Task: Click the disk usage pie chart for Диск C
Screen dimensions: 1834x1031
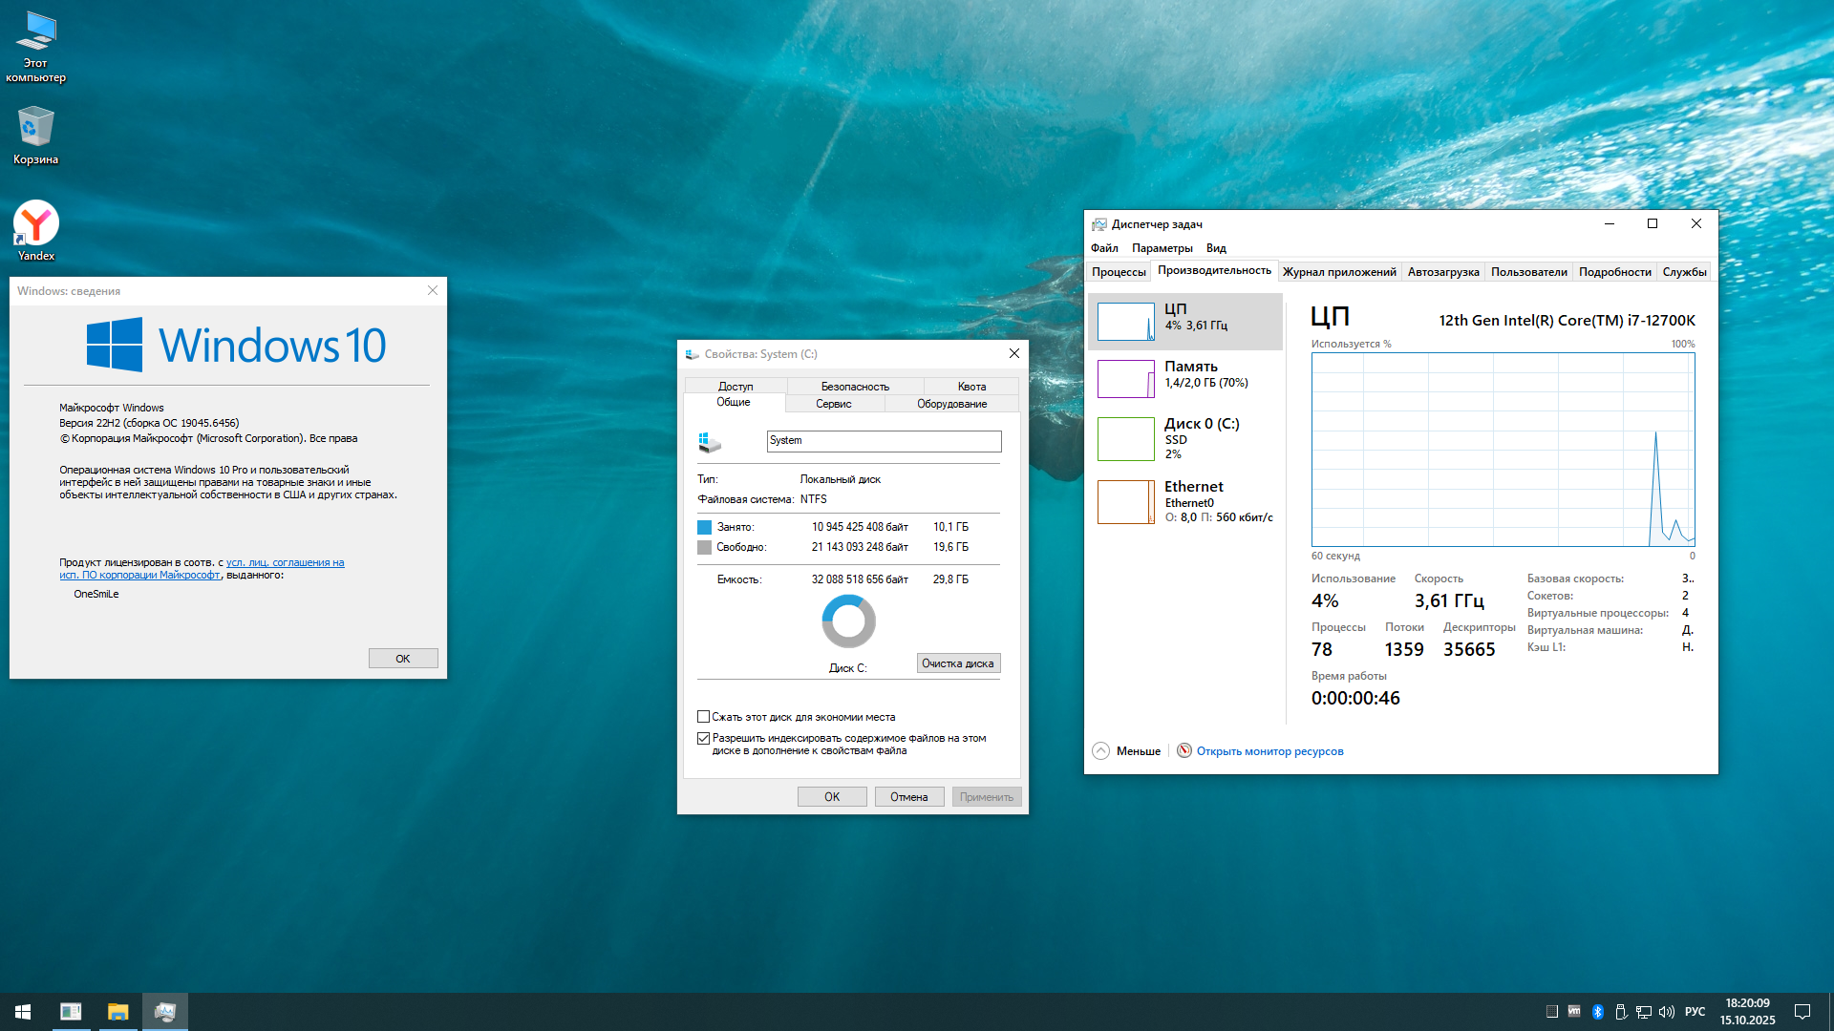Action: [x=848, y=621]
